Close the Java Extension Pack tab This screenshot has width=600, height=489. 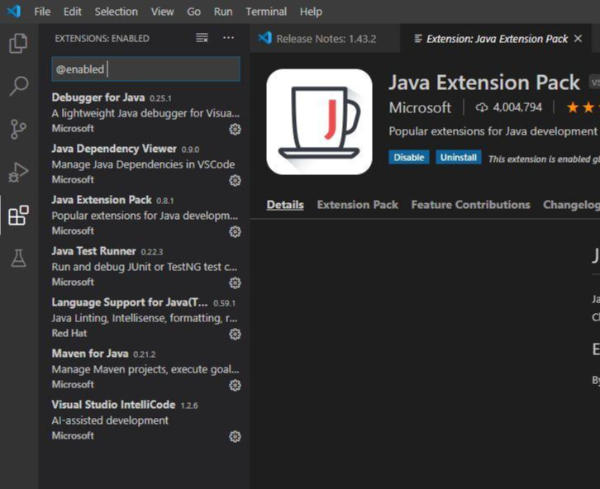(579, 39)
